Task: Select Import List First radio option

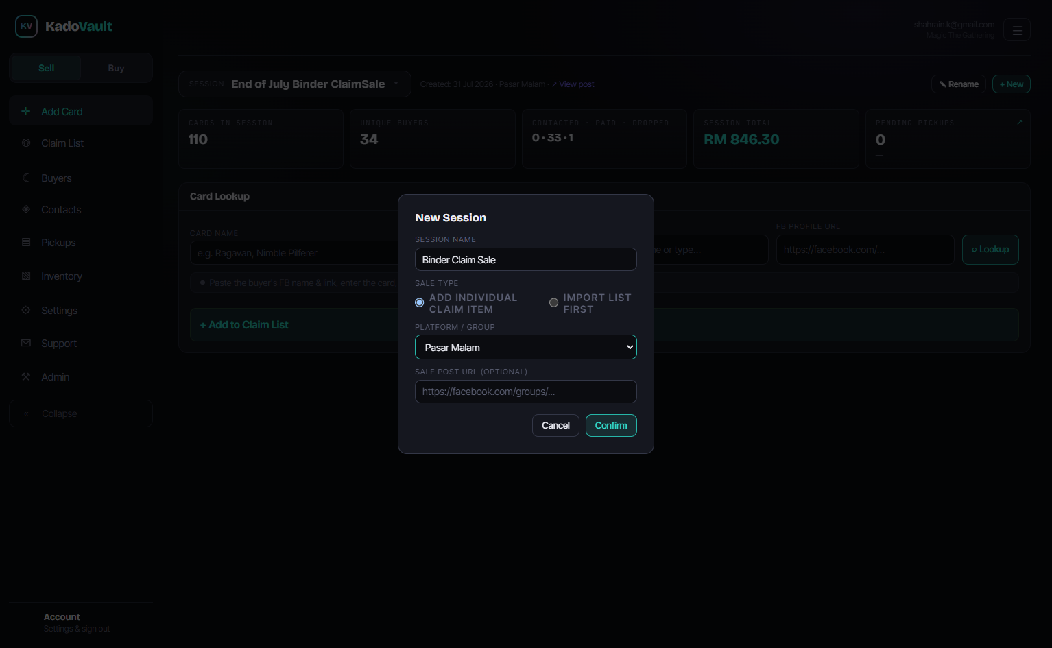Action: pyautogui.click(x=554, y=302)
